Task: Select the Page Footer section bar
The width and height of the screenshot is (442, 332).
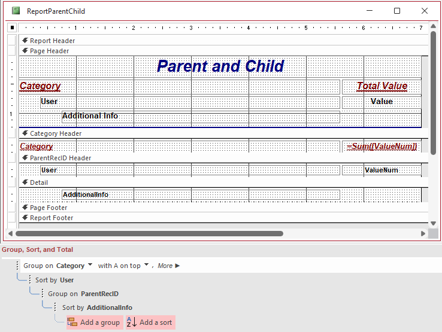Action: (x=224, y=208)
